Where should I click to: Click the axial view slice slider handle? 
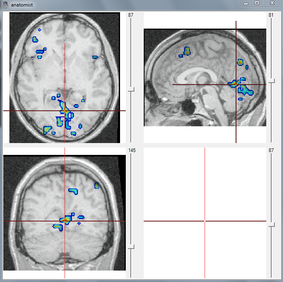pyautogui.click(x=131, y=89)
